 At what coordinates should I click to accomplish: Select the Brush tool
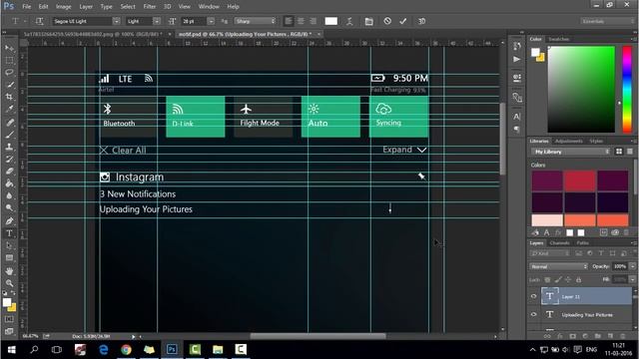pos(9,135)
